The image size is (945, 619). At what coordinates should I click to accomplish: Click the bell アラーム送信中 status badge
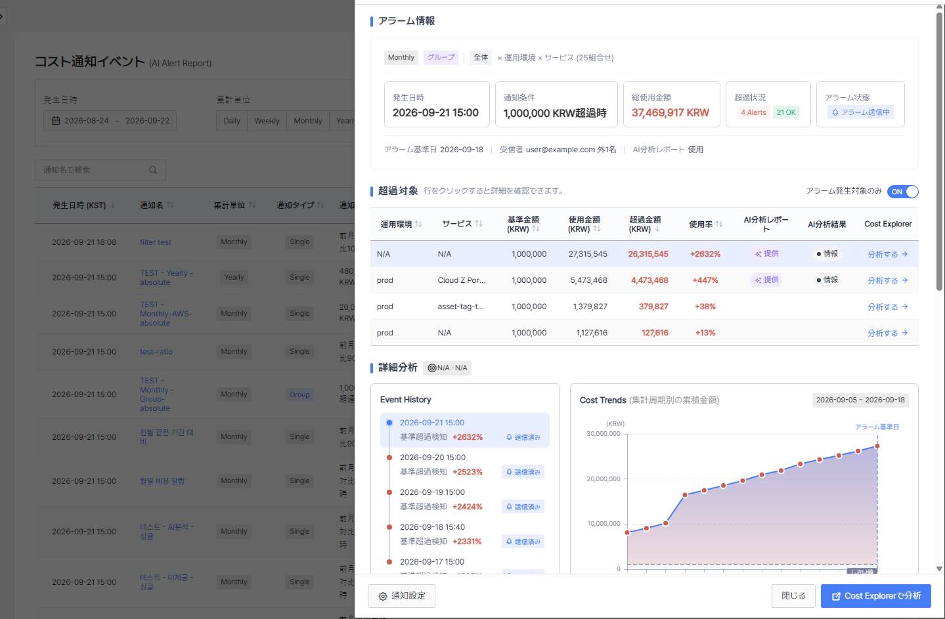(861, 112)
